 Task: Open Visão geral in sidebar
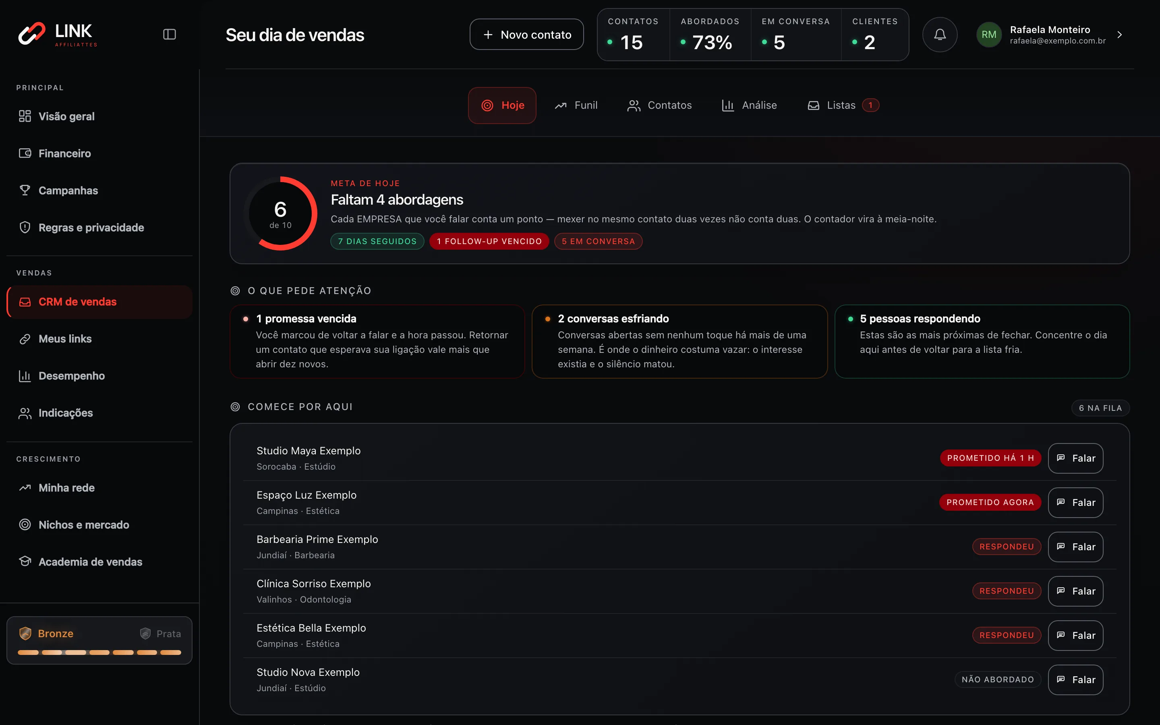coord(100,116)
